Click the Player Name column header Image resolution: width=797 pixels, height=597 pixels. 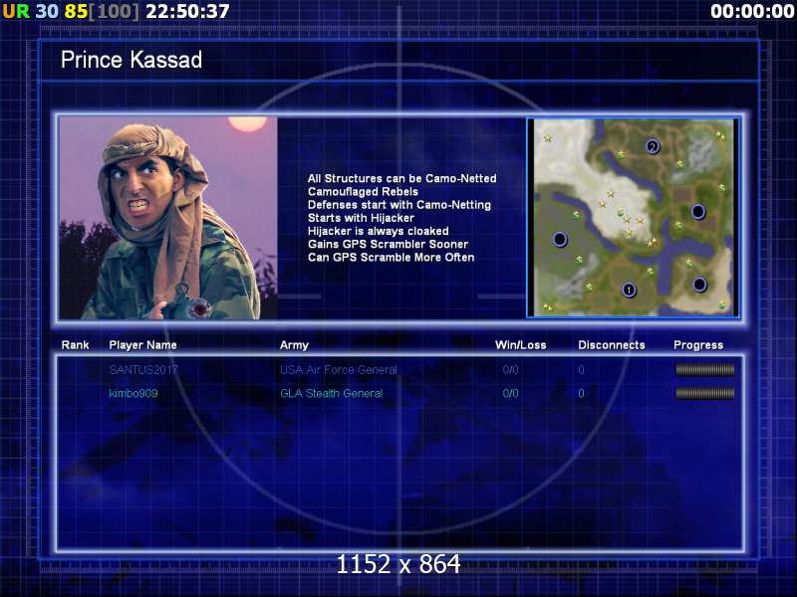pos(142,345)
